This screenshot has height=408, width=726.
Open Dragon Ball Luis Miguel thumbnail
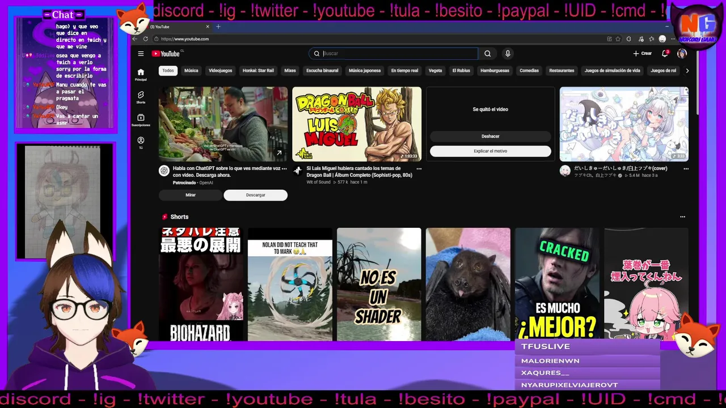click(357, 124)
